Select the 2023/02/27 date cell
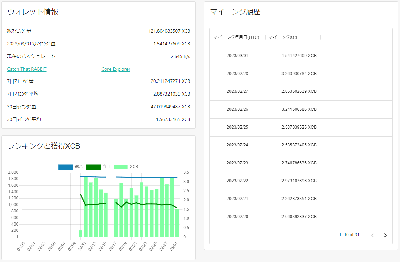Image resolution: width=400 pixels, height=262 pixels. [x=237, y=91]
